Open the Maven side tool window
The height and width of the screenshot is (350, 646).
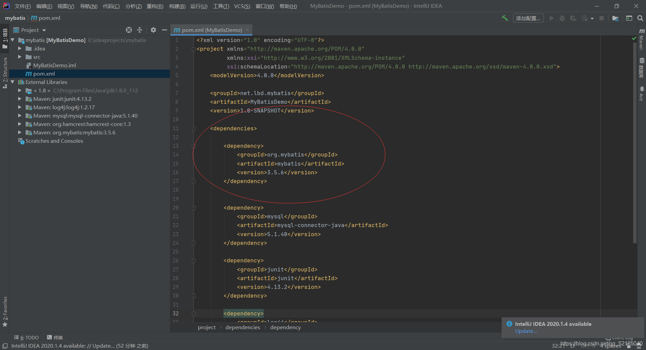click(642, 39)
